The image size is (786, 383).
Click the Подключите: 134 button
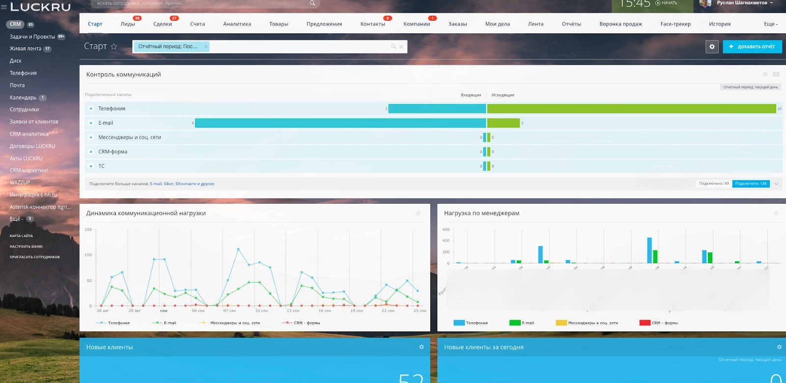point(751,184)
